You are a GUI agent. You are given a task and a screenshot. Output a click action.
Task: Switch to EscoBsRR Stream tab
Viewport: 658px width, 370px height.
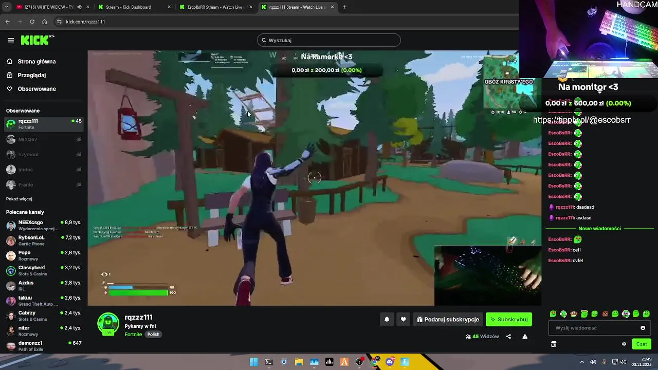coord(215,7)
